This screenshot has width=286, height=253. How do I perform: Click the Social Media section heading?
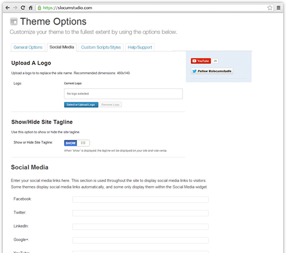pyautogui.click(x=30, y=167)
